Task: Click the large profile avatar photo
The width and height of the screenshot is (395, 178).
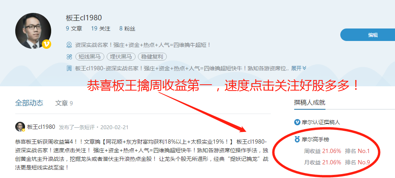Action: 33,31
